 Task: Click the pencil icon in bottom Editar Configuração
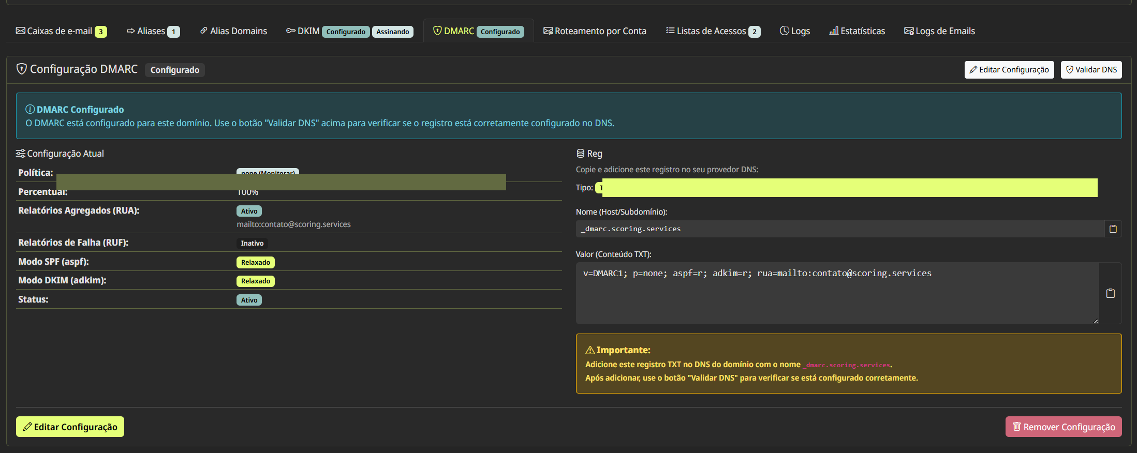coord(27,427)
